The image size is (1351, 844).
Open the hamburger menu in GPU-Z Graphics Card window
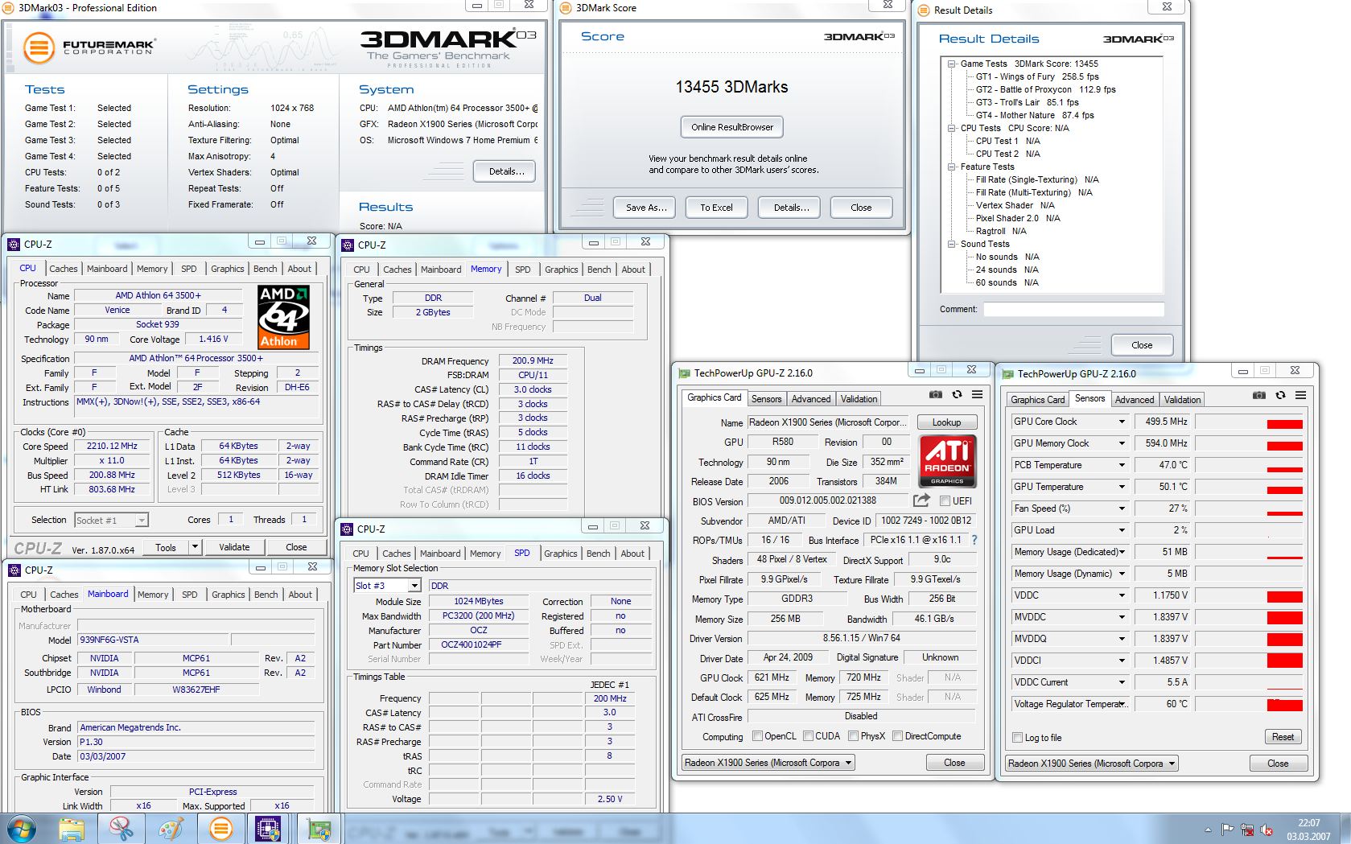pyautogui.click(x=977, y=394)
